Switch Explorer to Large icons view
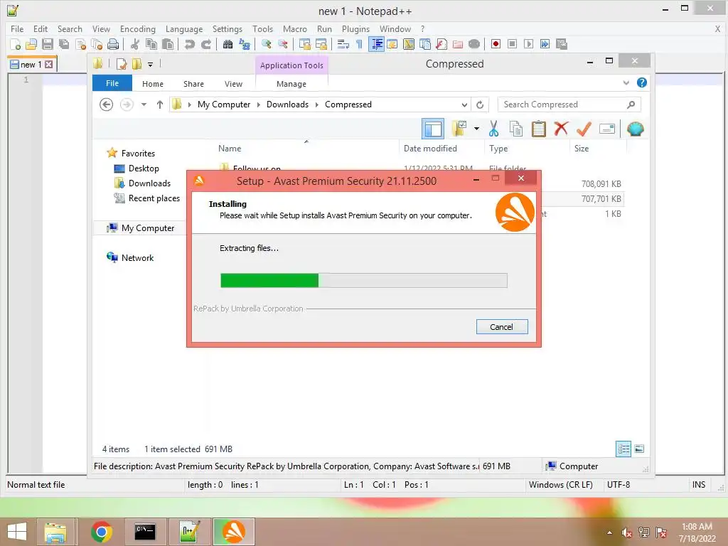This screenshot has width=728, height=546. pyautogui.click(x=639, y=449)
